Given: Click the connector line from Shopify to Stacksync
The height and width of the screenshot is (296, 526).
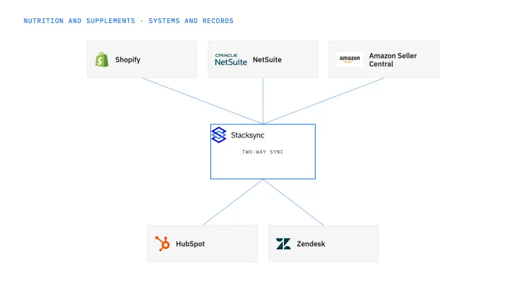Looking at the screenshot, I should [203, 101].
